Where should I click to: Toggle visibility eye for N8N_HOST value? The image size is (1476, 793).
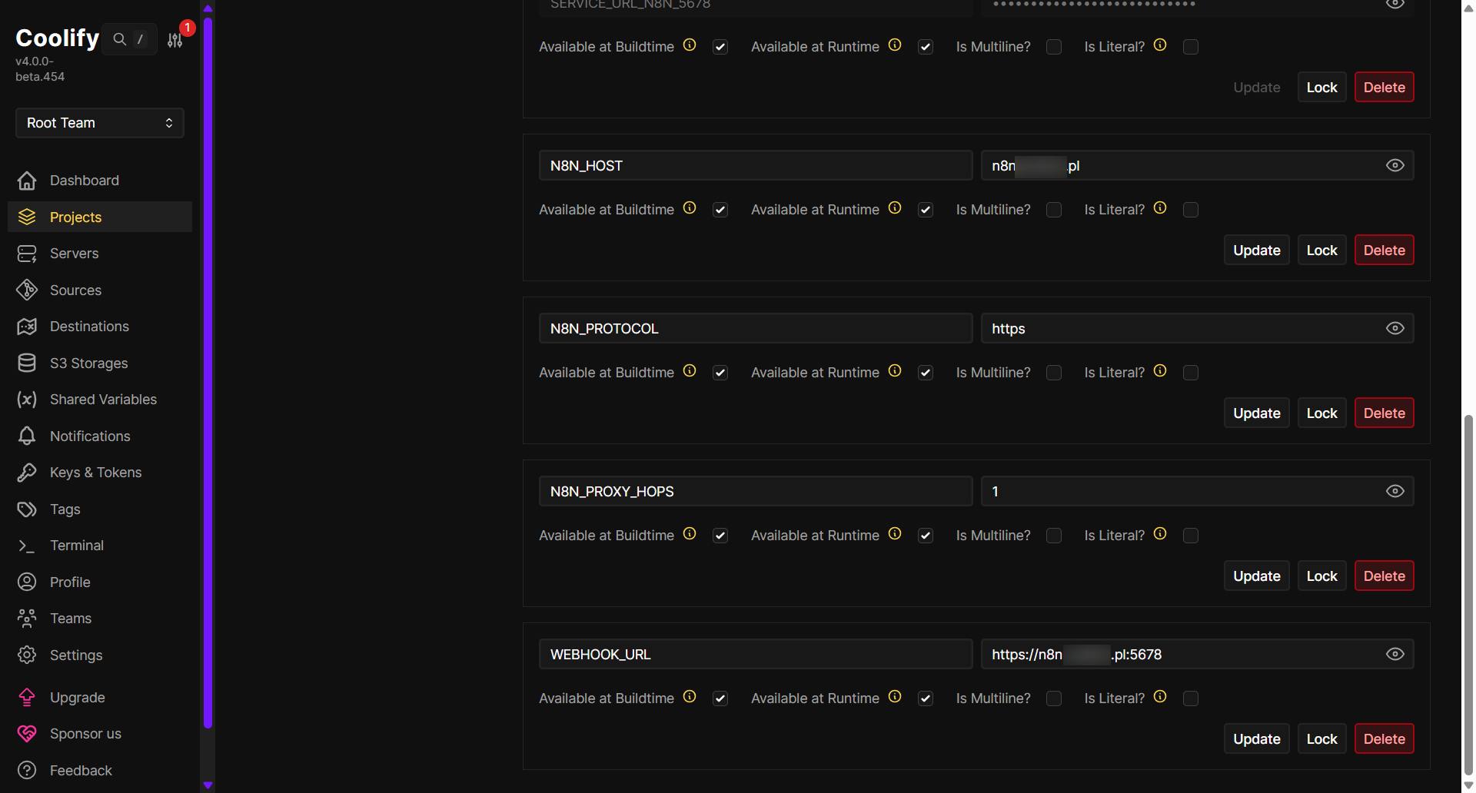tap(1395, 166)
